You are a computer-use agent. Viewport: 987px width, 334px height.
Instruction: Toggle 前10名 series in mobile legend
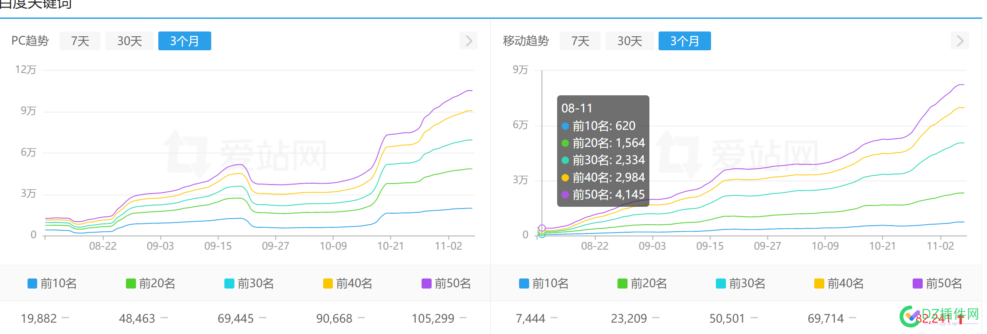tap(544, 284)
